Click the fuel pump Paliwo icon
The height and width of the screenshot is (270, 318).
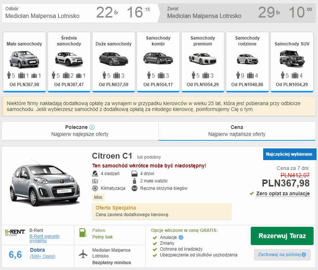click(x=83, y=233)
